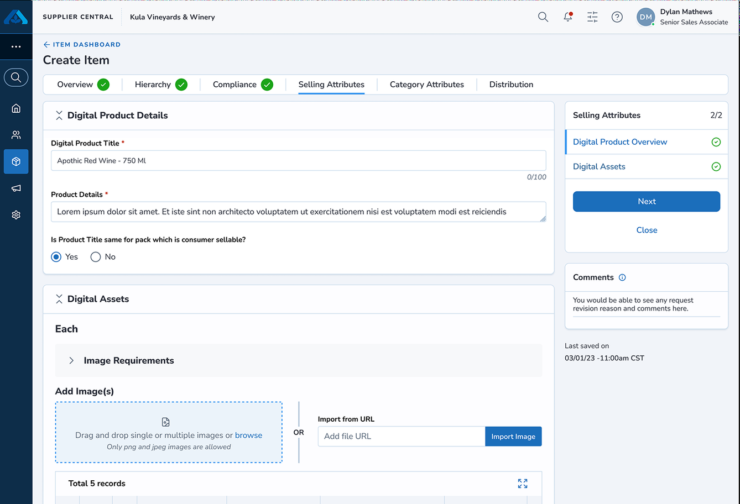The width and height of the screenshot is (740, 504).
Task: Click the Close link
Action: pyautogui.click(x=647, y=230)
